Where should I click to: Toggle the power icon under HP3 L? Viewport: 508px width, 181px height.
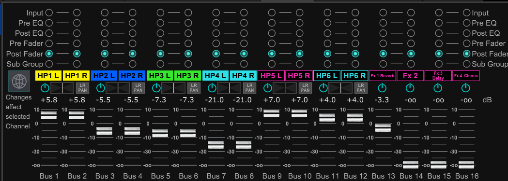[x=156, y=87]
